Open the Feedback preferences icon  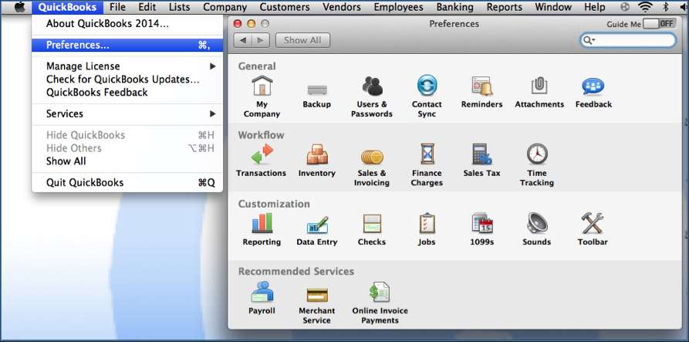(x=593, y=91)
